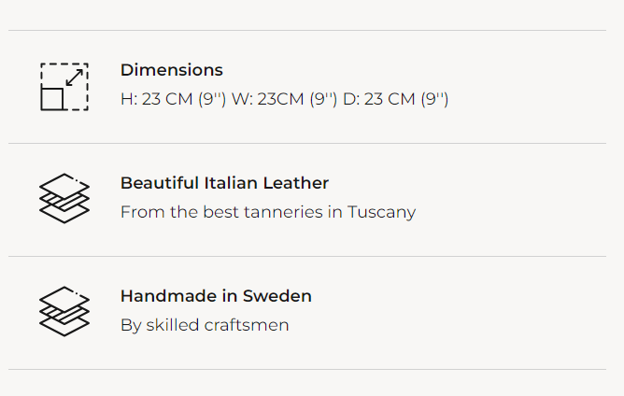Click the word Leather in the heading
Viewport: 624px width, 396px height.
299,183
